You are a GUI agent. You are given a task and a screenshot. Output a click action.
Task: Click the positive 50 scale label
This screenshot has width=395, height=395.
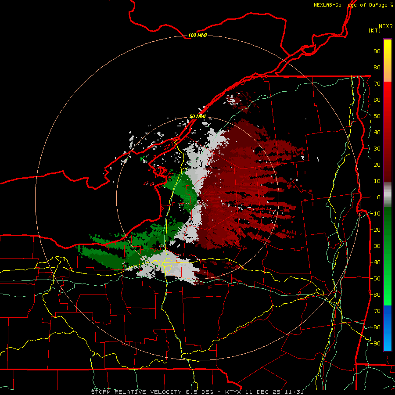pyautogui.click(x=377, y=116)
